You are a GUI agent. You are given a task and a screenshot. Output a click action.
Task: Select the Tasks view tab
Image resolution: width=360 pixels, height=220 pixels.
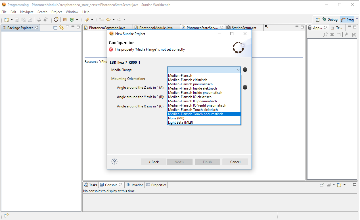pos(91,185)
